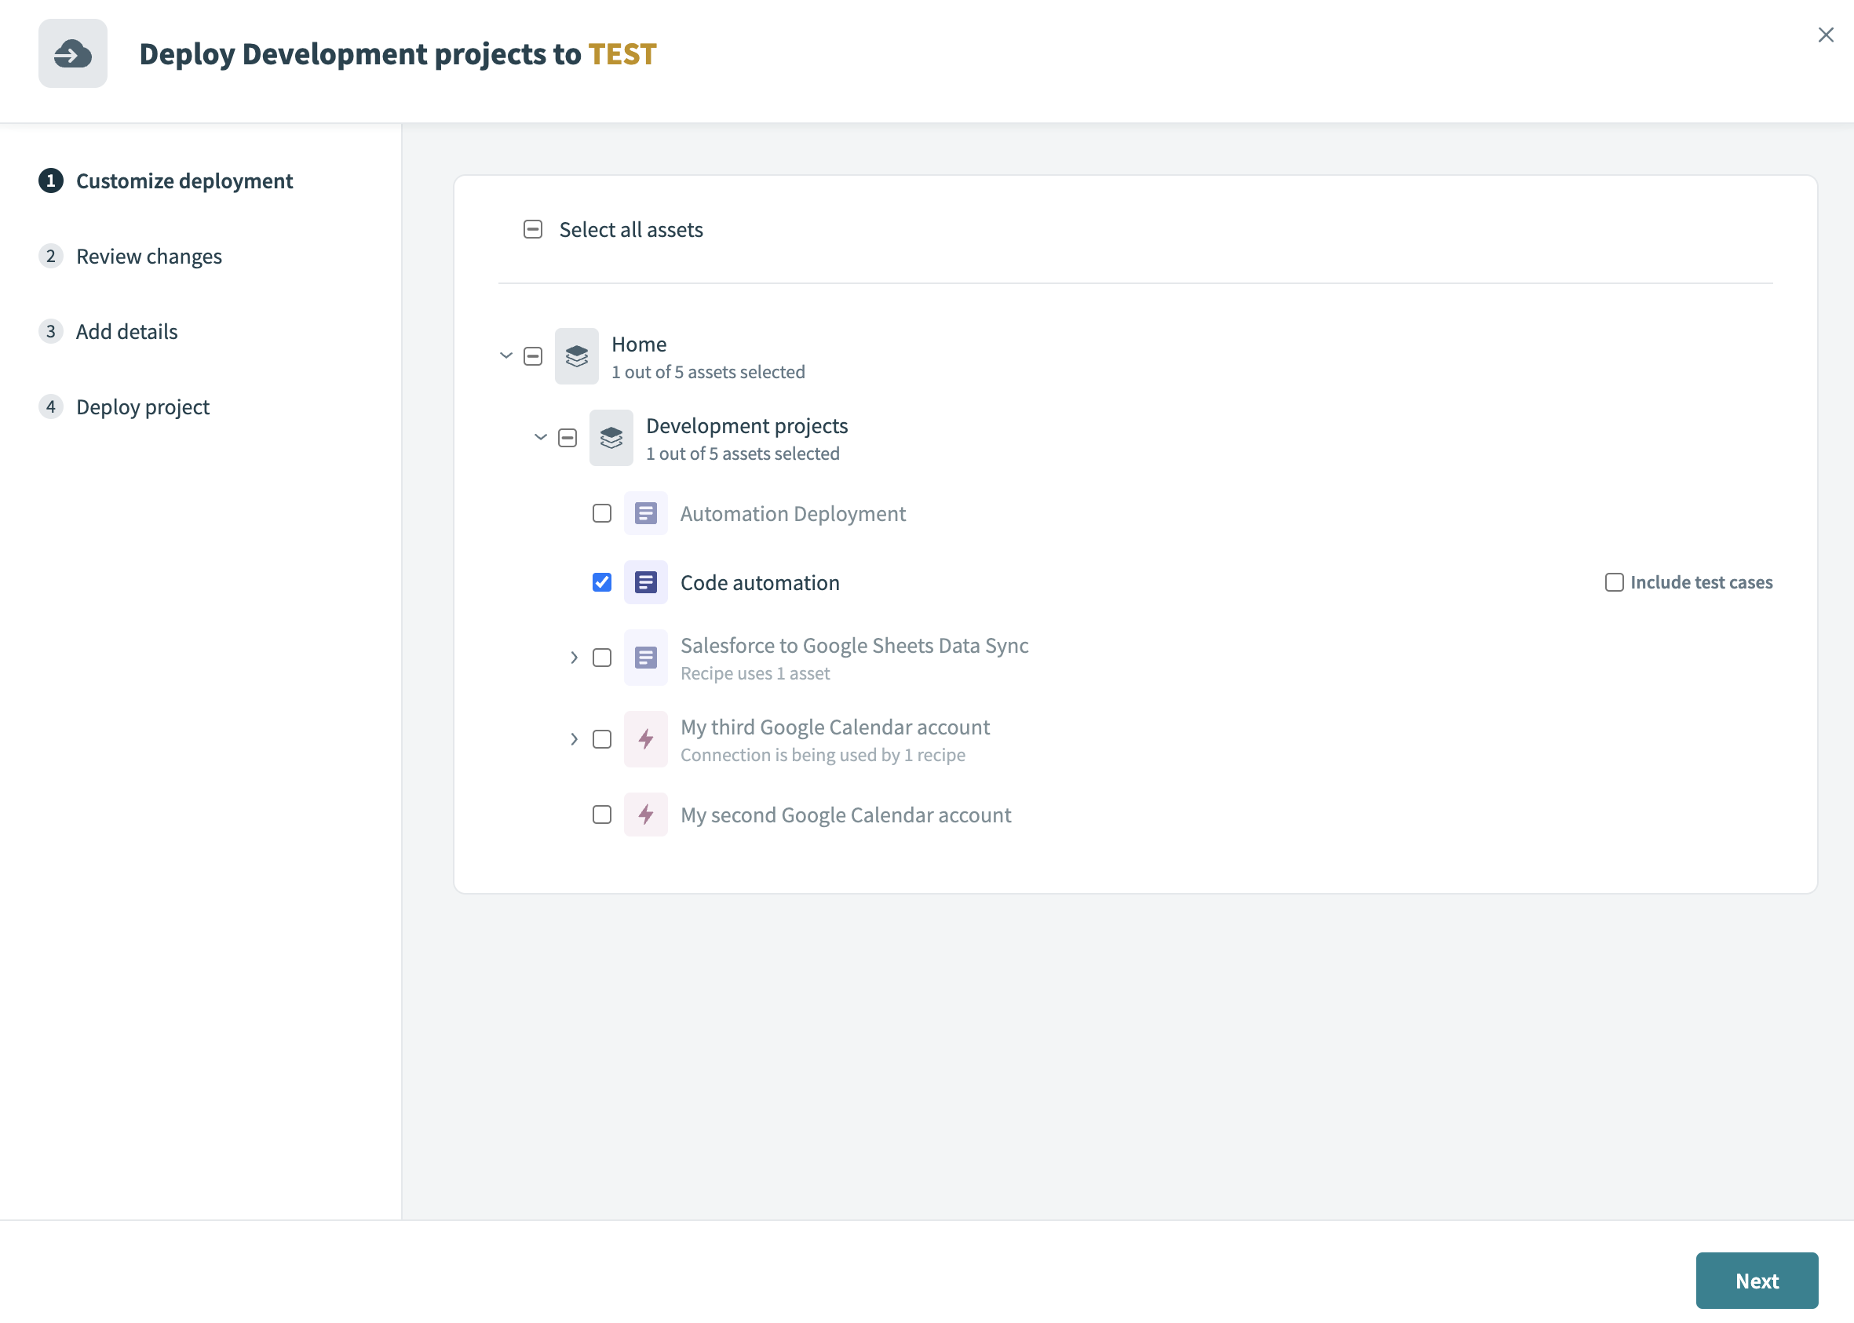Viewport: 1854px width, 1323px height.
Task: Click the Code automation recipe icon
Action: pyautogui.click(x=645, y=582)
